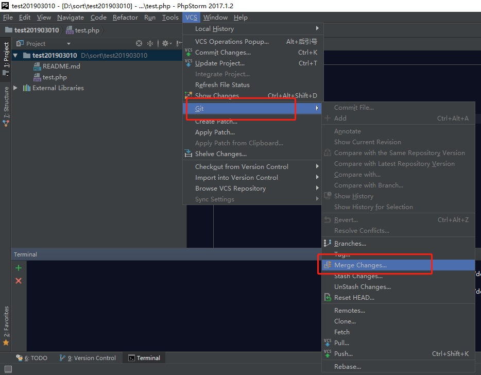The image size is (481, 375).
Task: Choose Merge Changes... in Git submenu
Action: tap(398, 265)
